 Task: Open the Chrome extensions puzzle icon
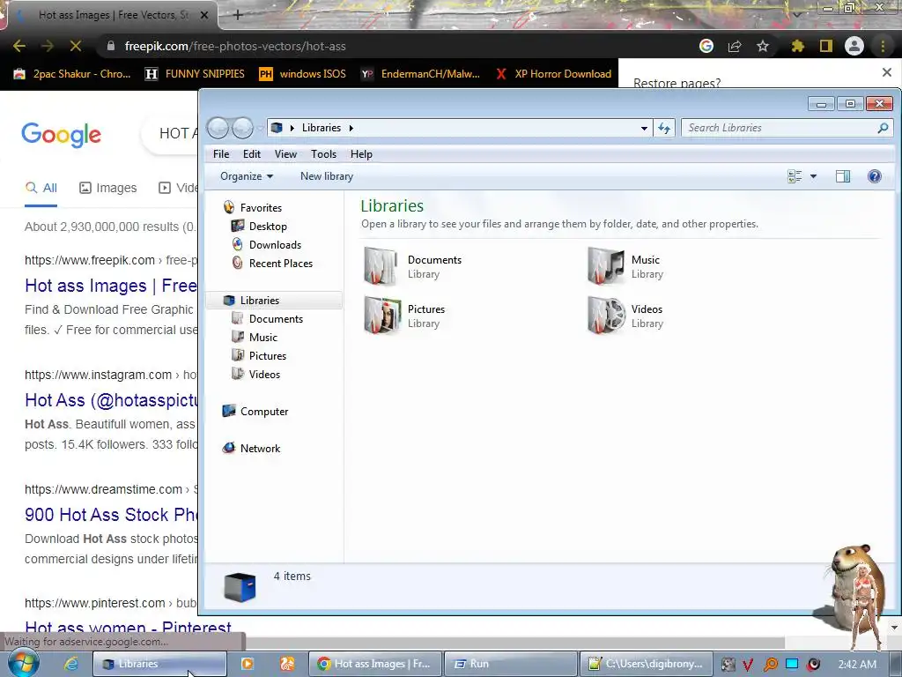[797, 46]
